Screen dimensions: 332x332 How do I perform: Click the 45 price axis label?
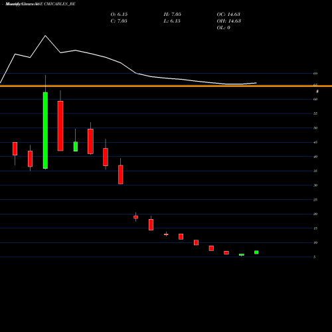click(315, 142)
